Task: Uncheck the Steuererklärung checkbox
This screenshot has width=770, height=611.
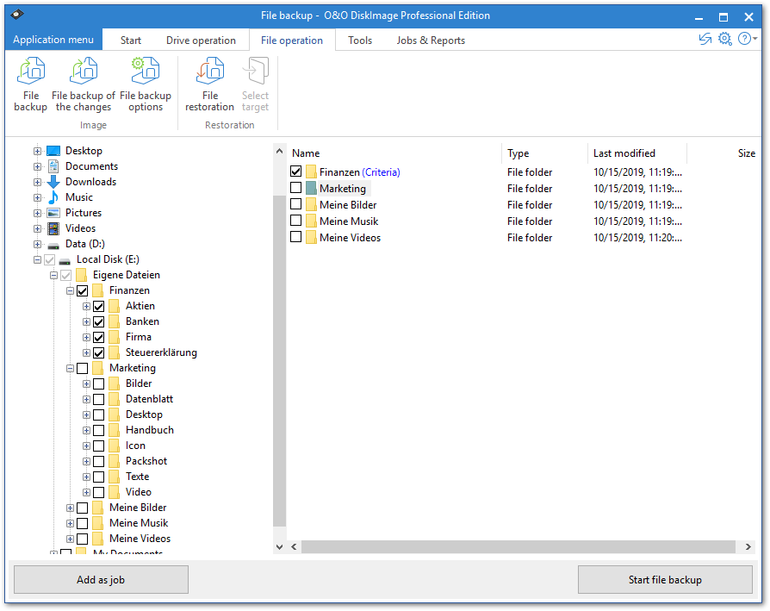Action: pyautogui.click(x=99, y=352)
